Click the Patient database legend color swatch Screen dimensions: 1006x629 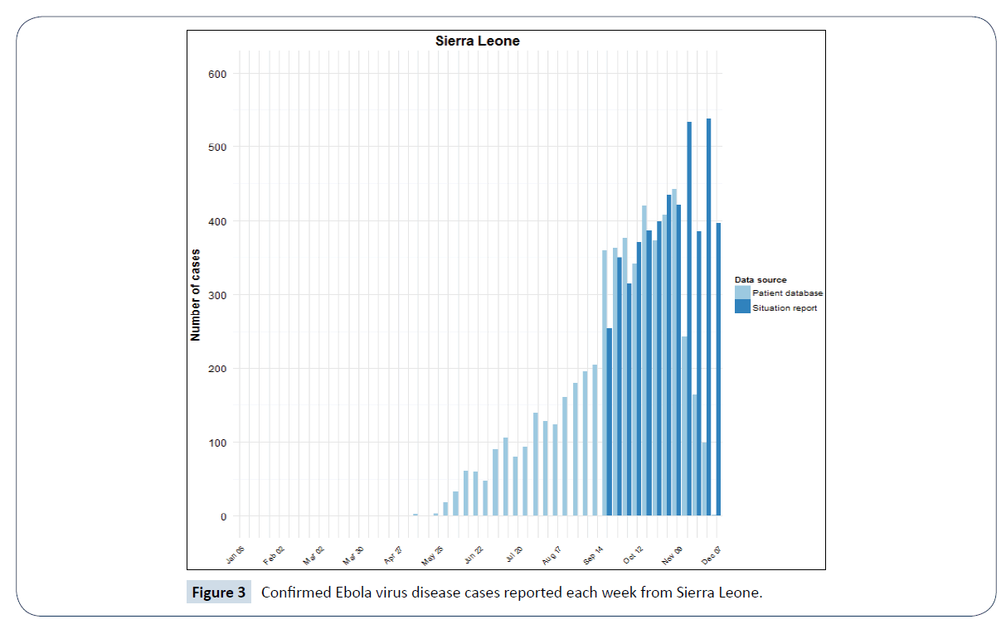(x=742, y=293)
